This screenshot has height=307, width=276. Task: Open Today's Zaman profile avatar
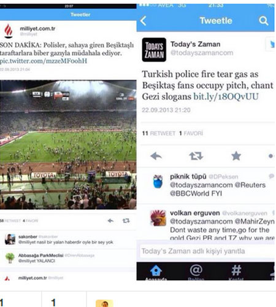pyautogui.click(x=154, y=50)
